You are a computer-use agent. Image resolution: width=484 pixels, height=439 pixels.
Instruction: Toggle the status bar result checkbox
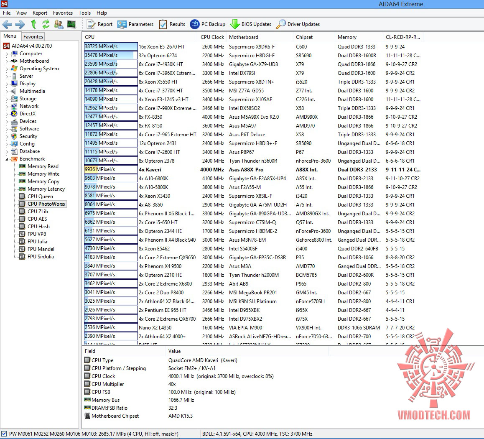[4, 434]
